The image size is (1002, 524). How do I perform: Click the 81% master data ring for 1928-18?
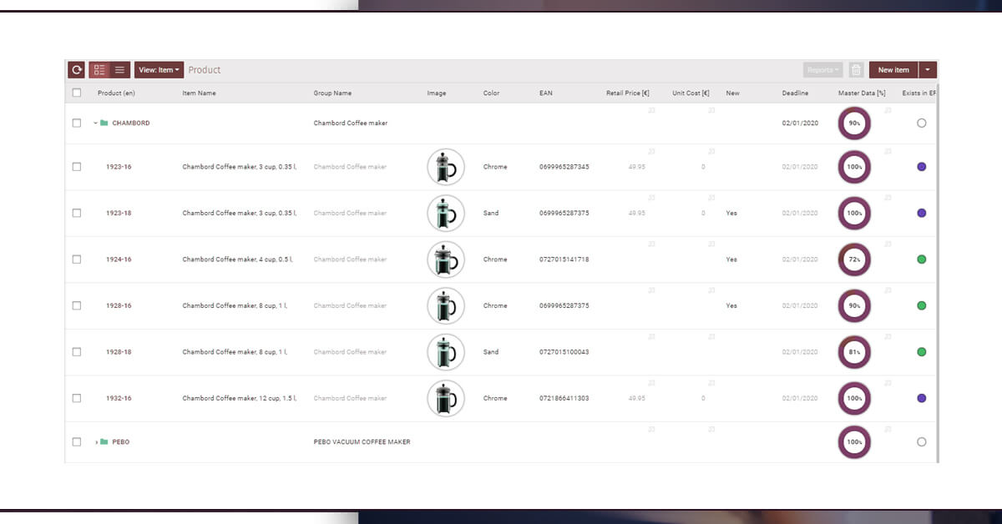coord(854,352)
